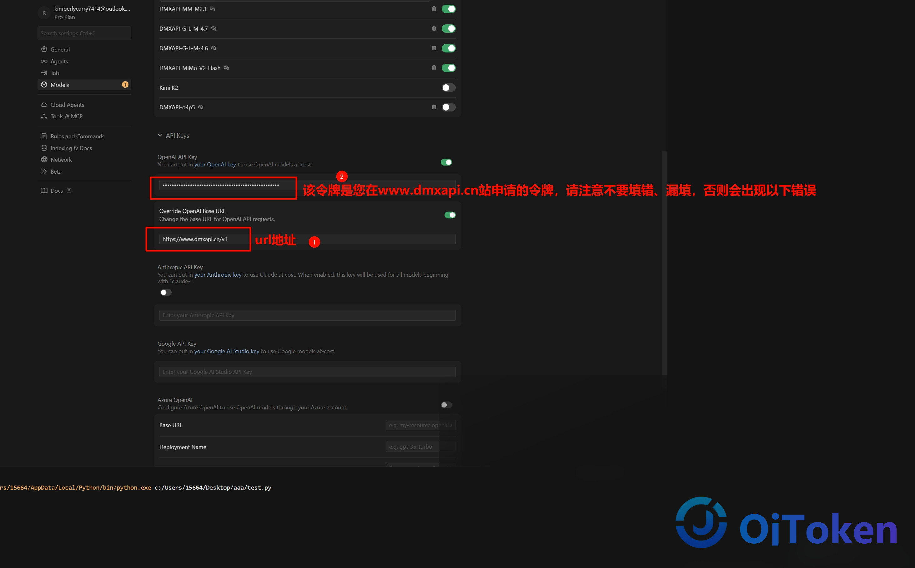Click the K account avatar
Viewport: 915px width, 568px height.
click(x=44, y=13)
